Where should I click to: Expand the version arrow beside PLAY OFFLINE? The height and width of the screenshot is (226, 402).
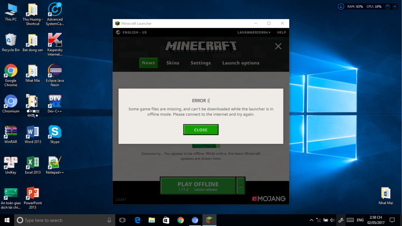pyautogui.click(x=241, y=186)
